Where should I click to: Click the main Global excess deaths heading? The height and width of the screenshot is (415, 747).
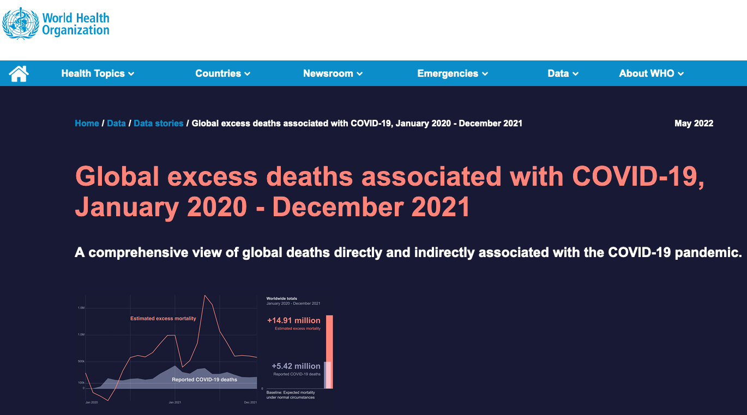tap(389, 192)
